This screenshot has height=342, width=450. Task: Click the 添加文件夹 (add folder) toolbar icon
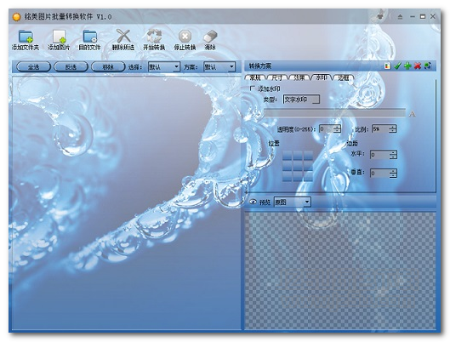coord(26,37)
